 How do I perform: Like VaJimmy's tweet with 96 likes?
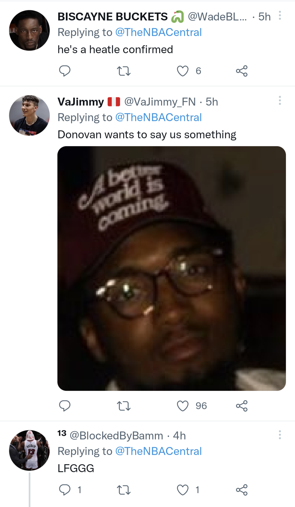coord(182,406)
